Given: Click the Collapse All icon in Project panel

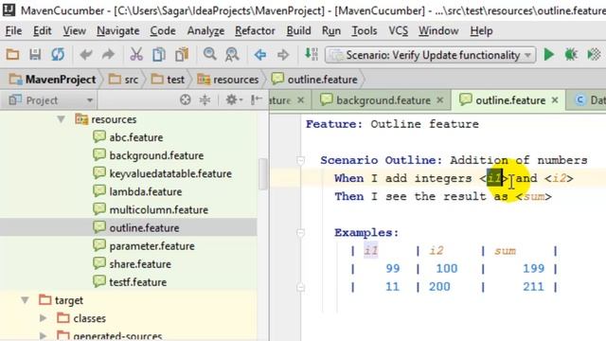Looking at the screenshot, I should [205, 100].
